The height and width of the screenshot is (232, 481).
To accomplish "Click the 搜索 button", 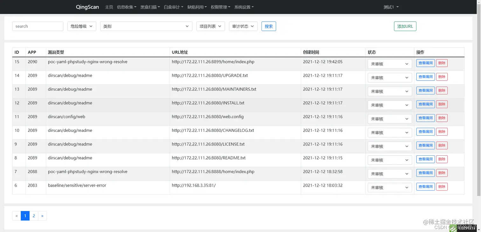I will 269,26.
